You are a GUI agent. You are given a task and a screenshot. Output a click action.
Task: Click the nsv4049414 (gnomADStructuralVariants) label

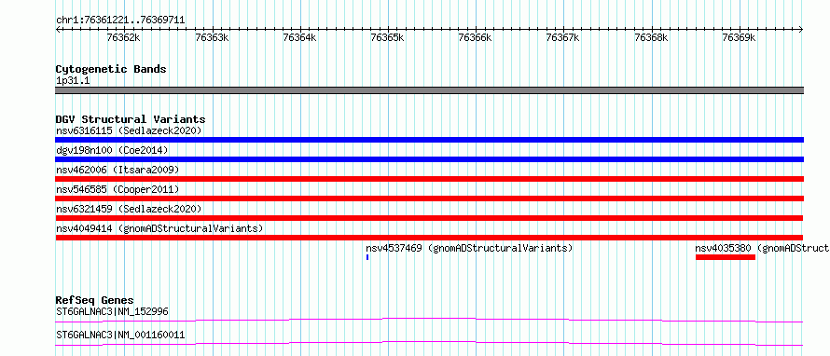coord(159,228)
